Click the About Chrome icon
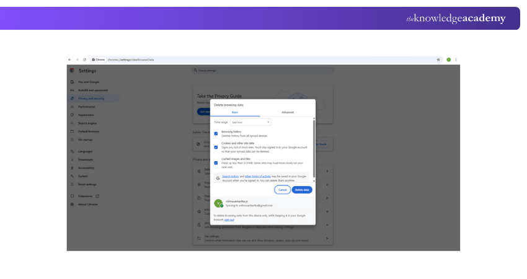Viewport: 527px width, 279px height. 72,205
